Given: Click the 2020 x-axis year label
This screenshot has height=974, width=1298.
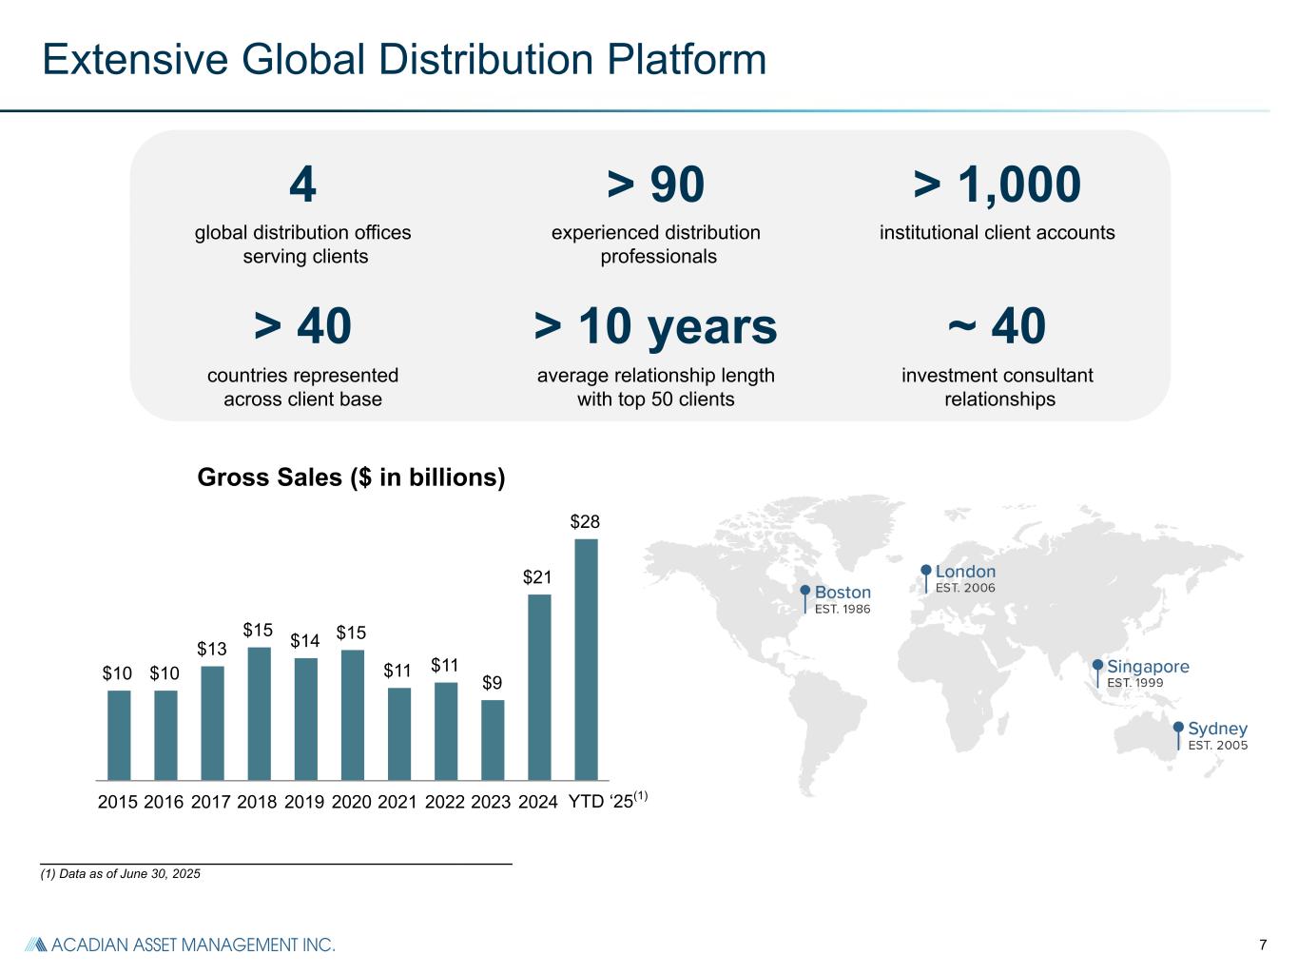Looking at the screenshot, I should pyautogui.click(x=351, y=802).
